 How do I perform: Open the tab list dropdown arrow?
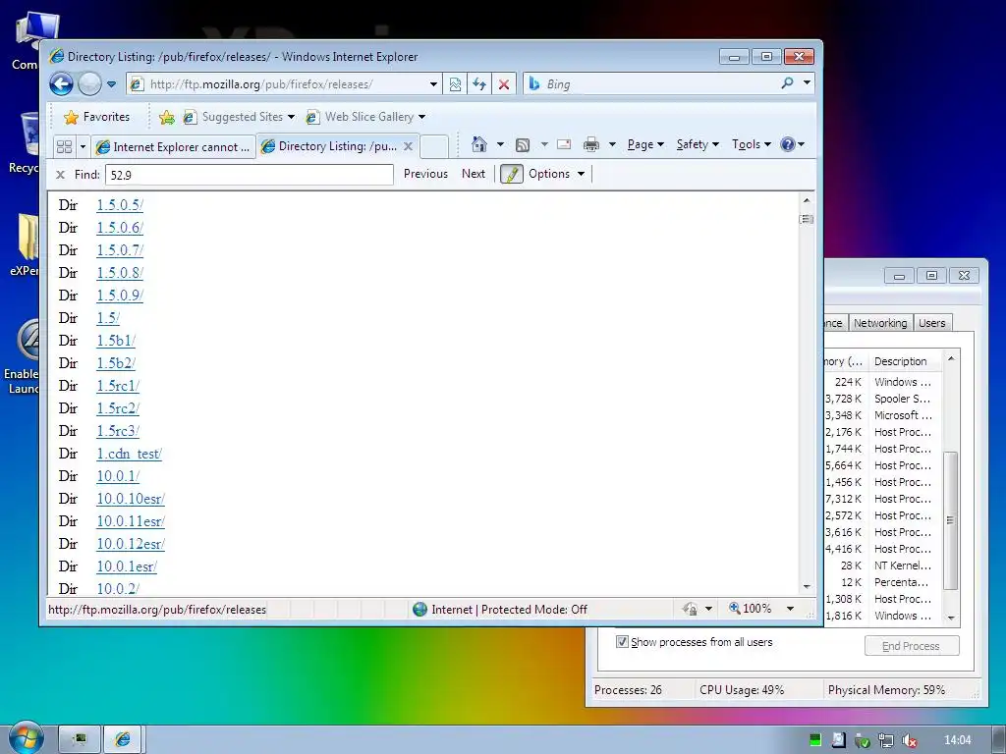(x=83, y=147)
